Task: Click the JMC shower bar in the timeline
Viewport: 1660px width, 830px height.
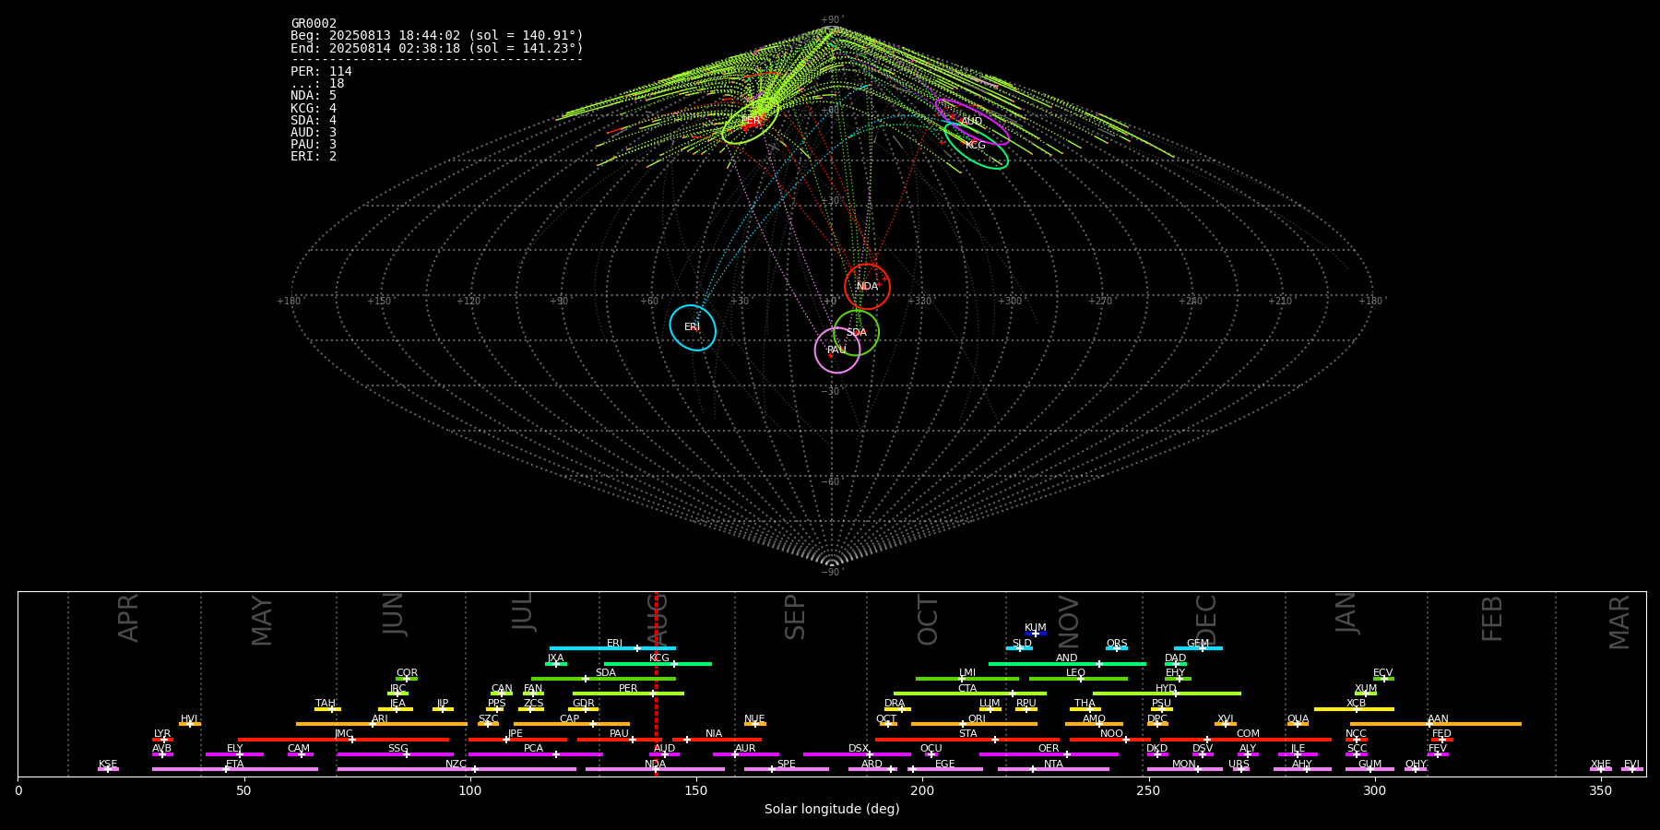Action: (x=344, y=739)
